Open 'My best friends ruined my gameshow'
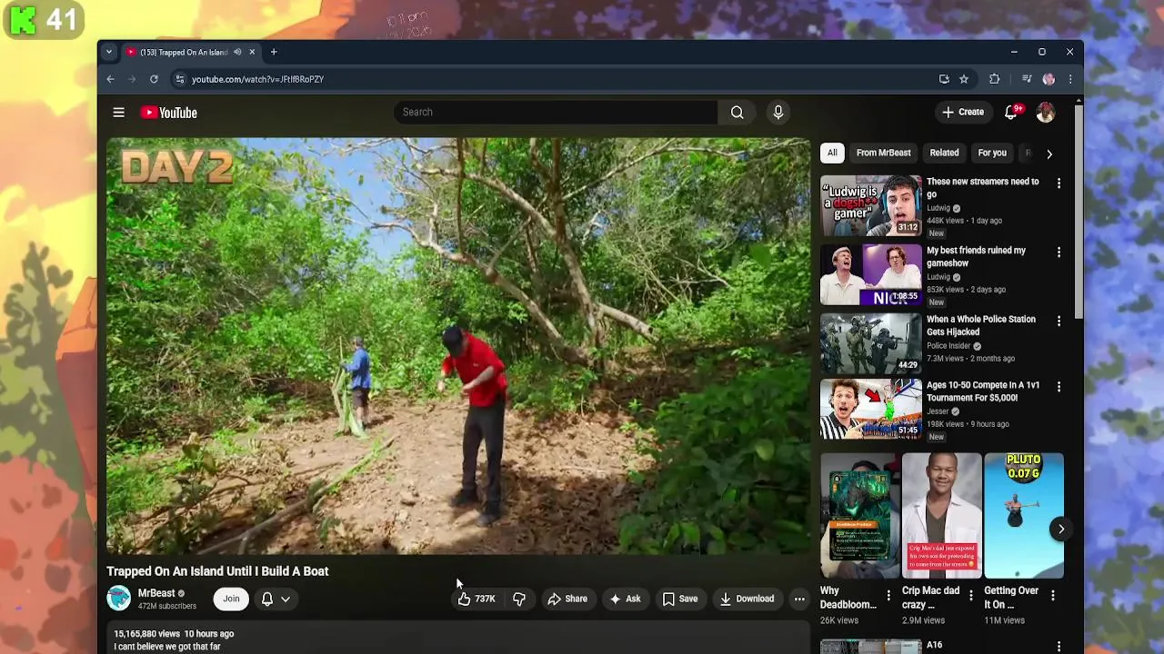The height and width of the screenshot is (654, 1164). click(976, 256)
